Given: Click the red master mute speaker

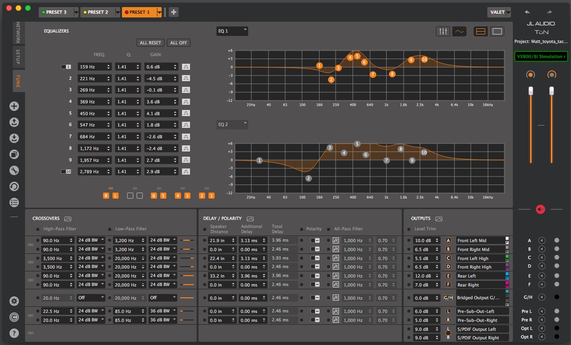Looking at the screenshot, I should [x=541, y=209].
